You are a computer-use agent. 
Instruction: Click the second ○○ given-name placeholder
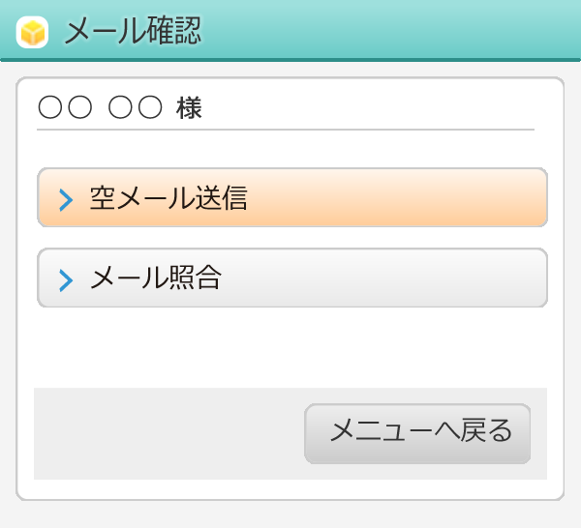tap(135, 108)
